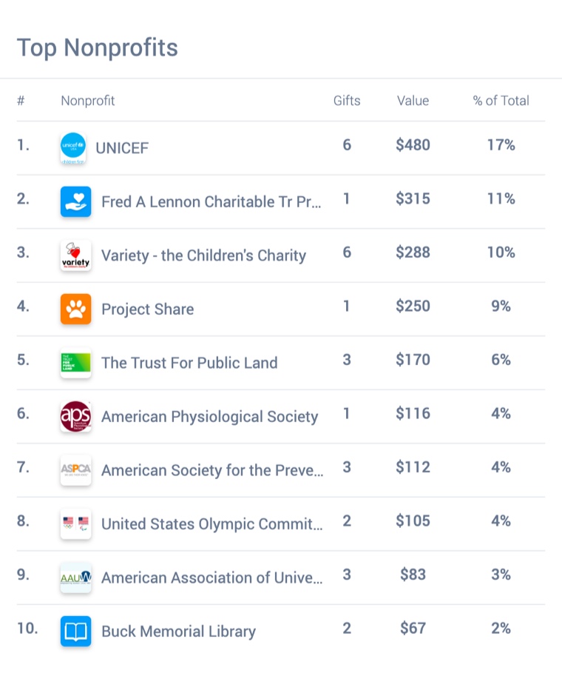Click the Fred A Lennon heart-hand icon
562x699 pixels.
75,201
